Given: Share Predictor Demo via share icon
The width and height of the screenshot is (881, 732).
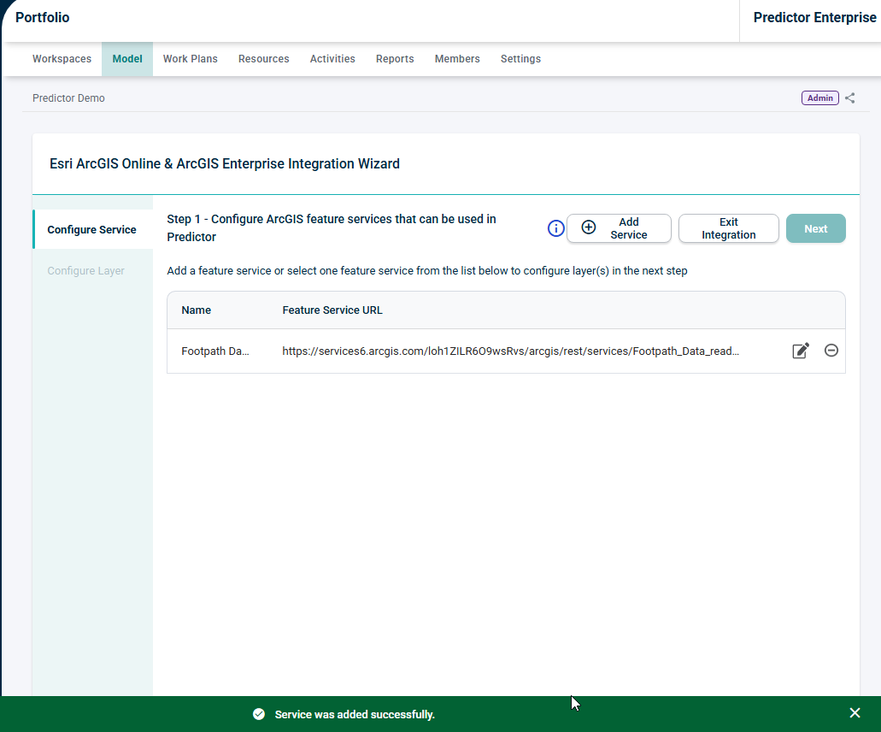Looking at the screenshot, I should [x=850, y=97].
